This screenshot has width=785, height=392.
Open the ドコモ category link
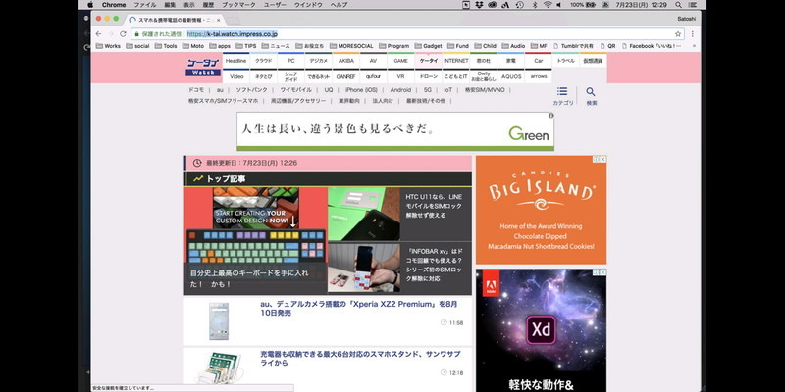click(195, 90)
